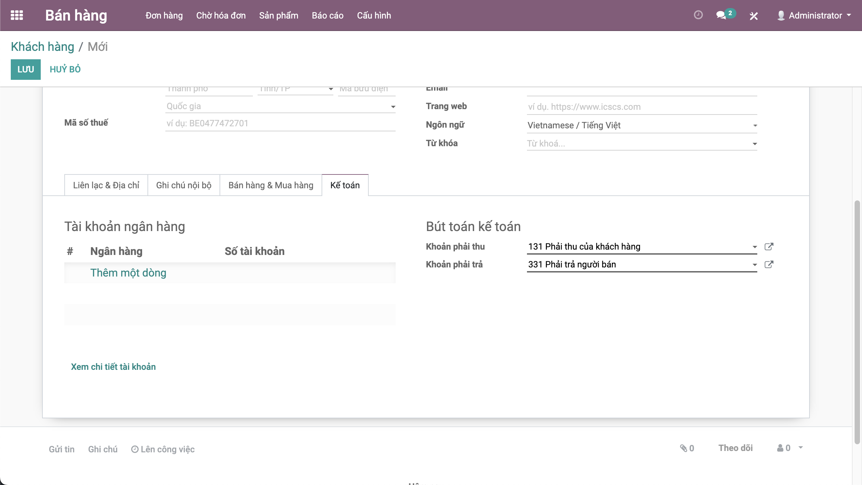The height and width of the screenshot is (485, 862).
Task: Open the Khoản phải thu account dropdown
Action: pos(755,247)
